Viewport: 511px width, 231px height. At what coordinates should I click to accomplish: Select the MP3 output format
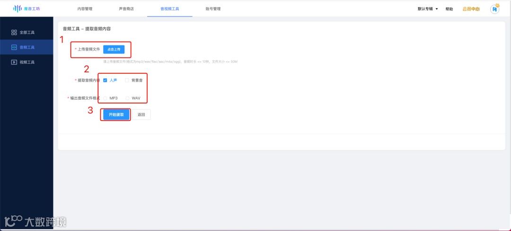(105, 98)
